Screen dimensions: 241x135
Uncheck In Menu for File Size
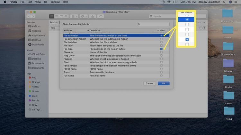161,49
